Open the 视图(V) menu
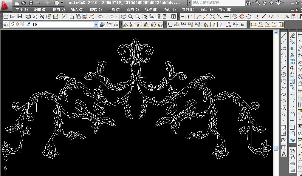This screenshot has width=302, height=176. [x=59, y=10]
